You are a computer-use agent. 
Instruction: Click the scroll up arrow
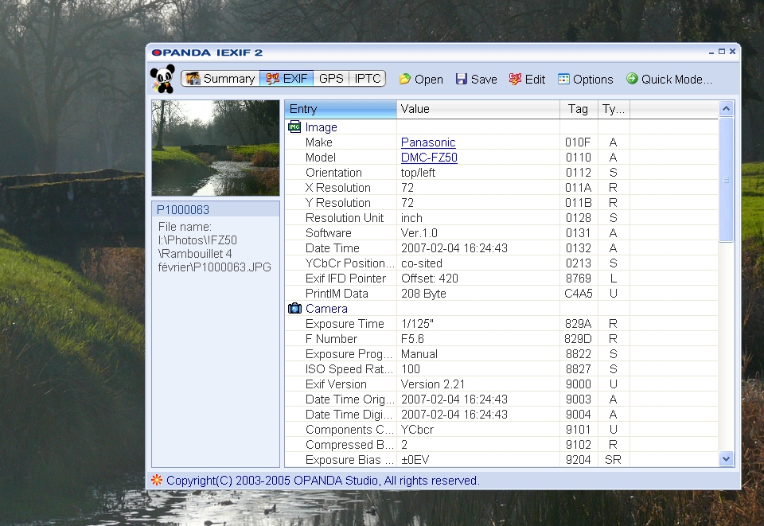click(x=726, y=109)
